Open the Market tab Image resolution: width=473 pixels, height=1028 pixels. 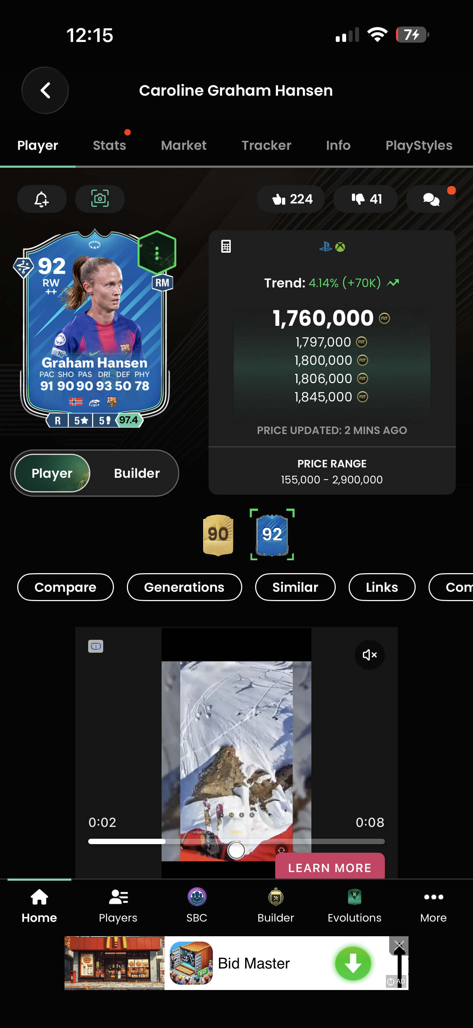pos(184,145)
